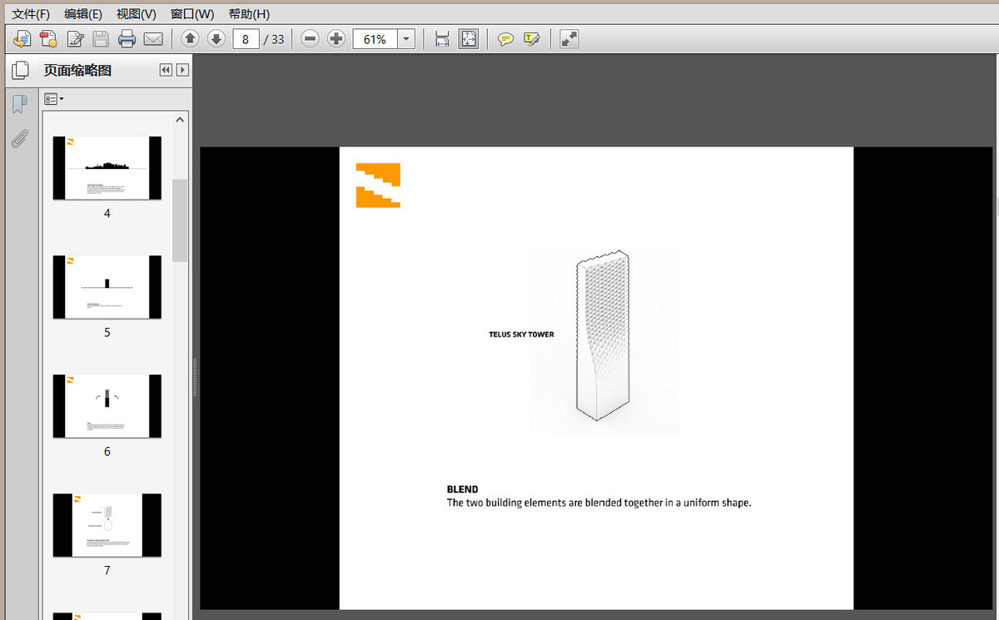Screen dimensions: 999x620
Task: Select the highlight text tool
Action: click(532, 39)
